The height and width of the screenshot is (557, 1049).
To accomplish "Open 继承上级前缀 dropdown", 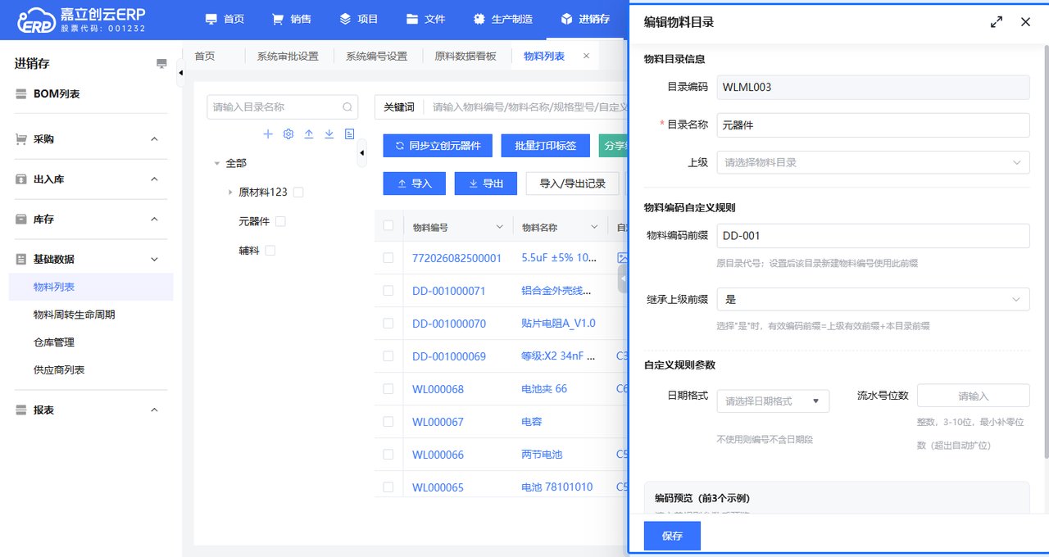I will click(x=873, y=299).
